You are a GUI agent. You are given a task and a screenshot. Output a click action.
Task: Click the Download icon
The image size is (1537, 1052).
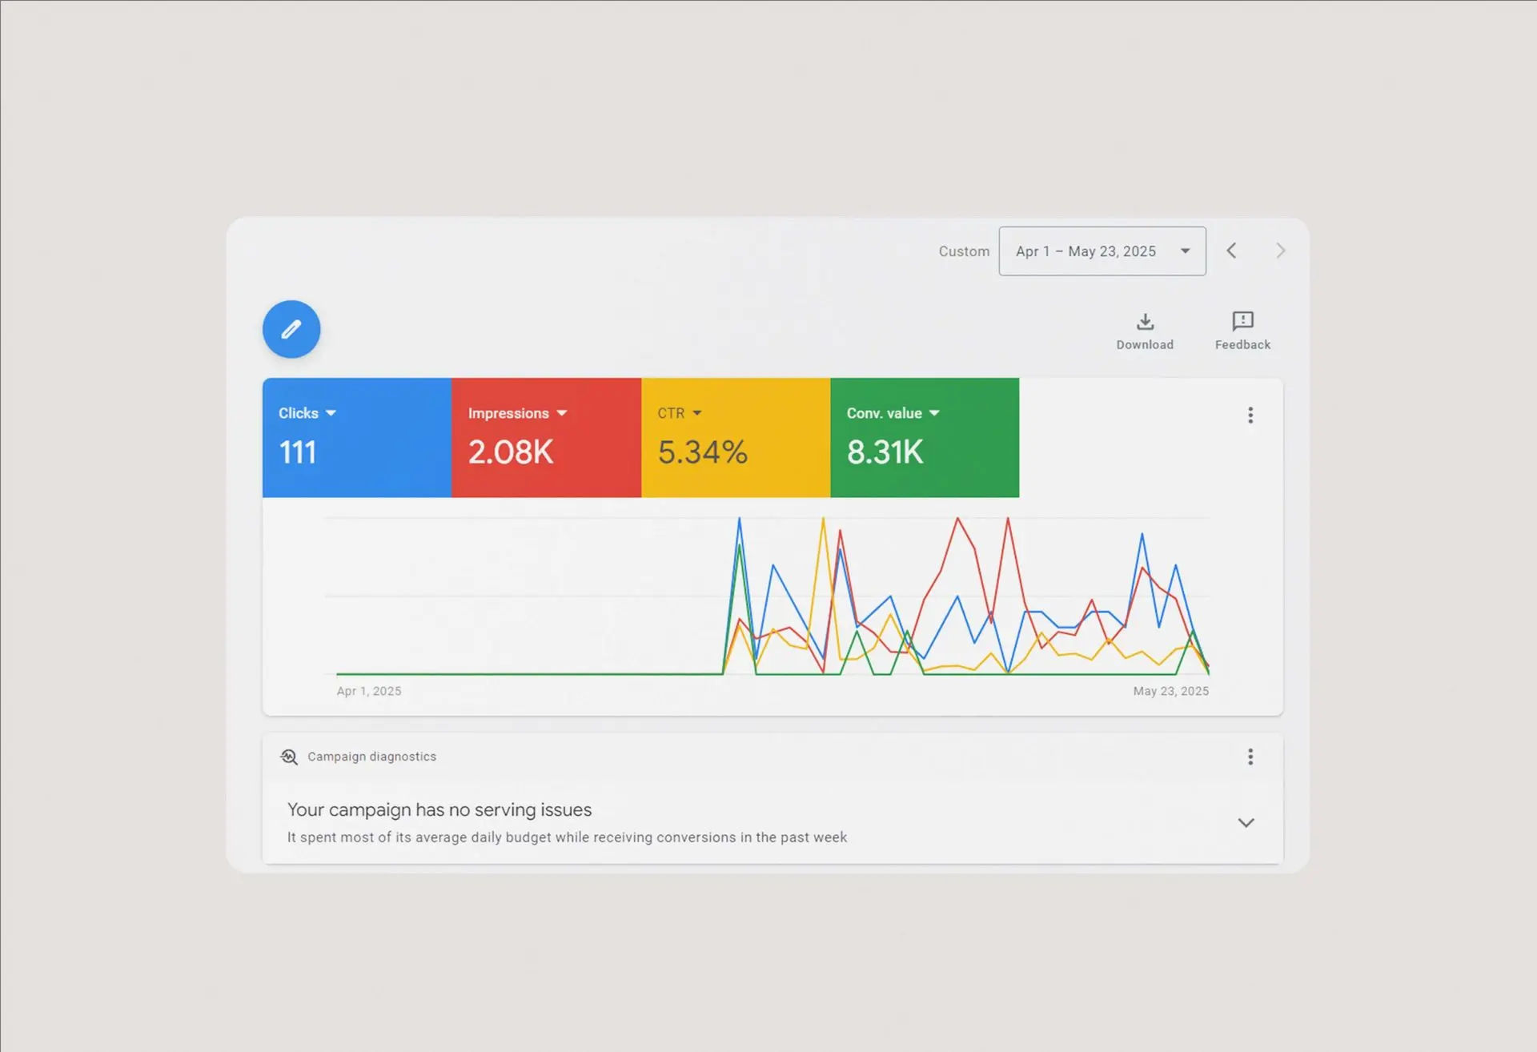point(1145,322)
